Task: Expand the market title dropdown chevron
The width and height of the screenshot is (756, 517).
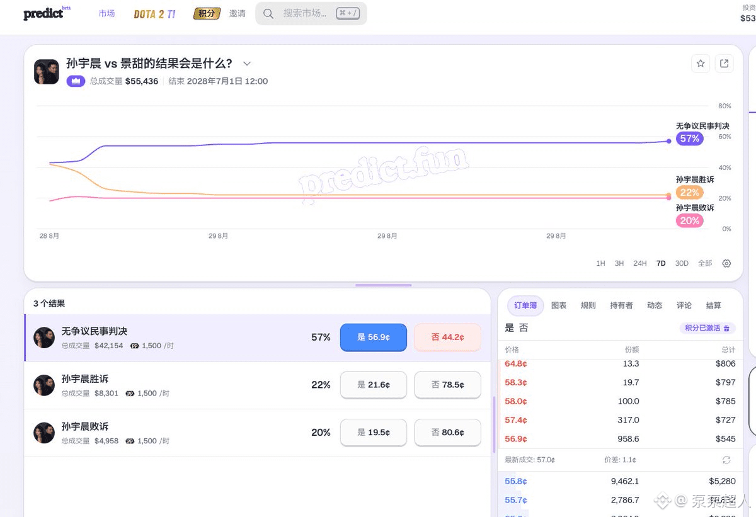Action: 247,64
